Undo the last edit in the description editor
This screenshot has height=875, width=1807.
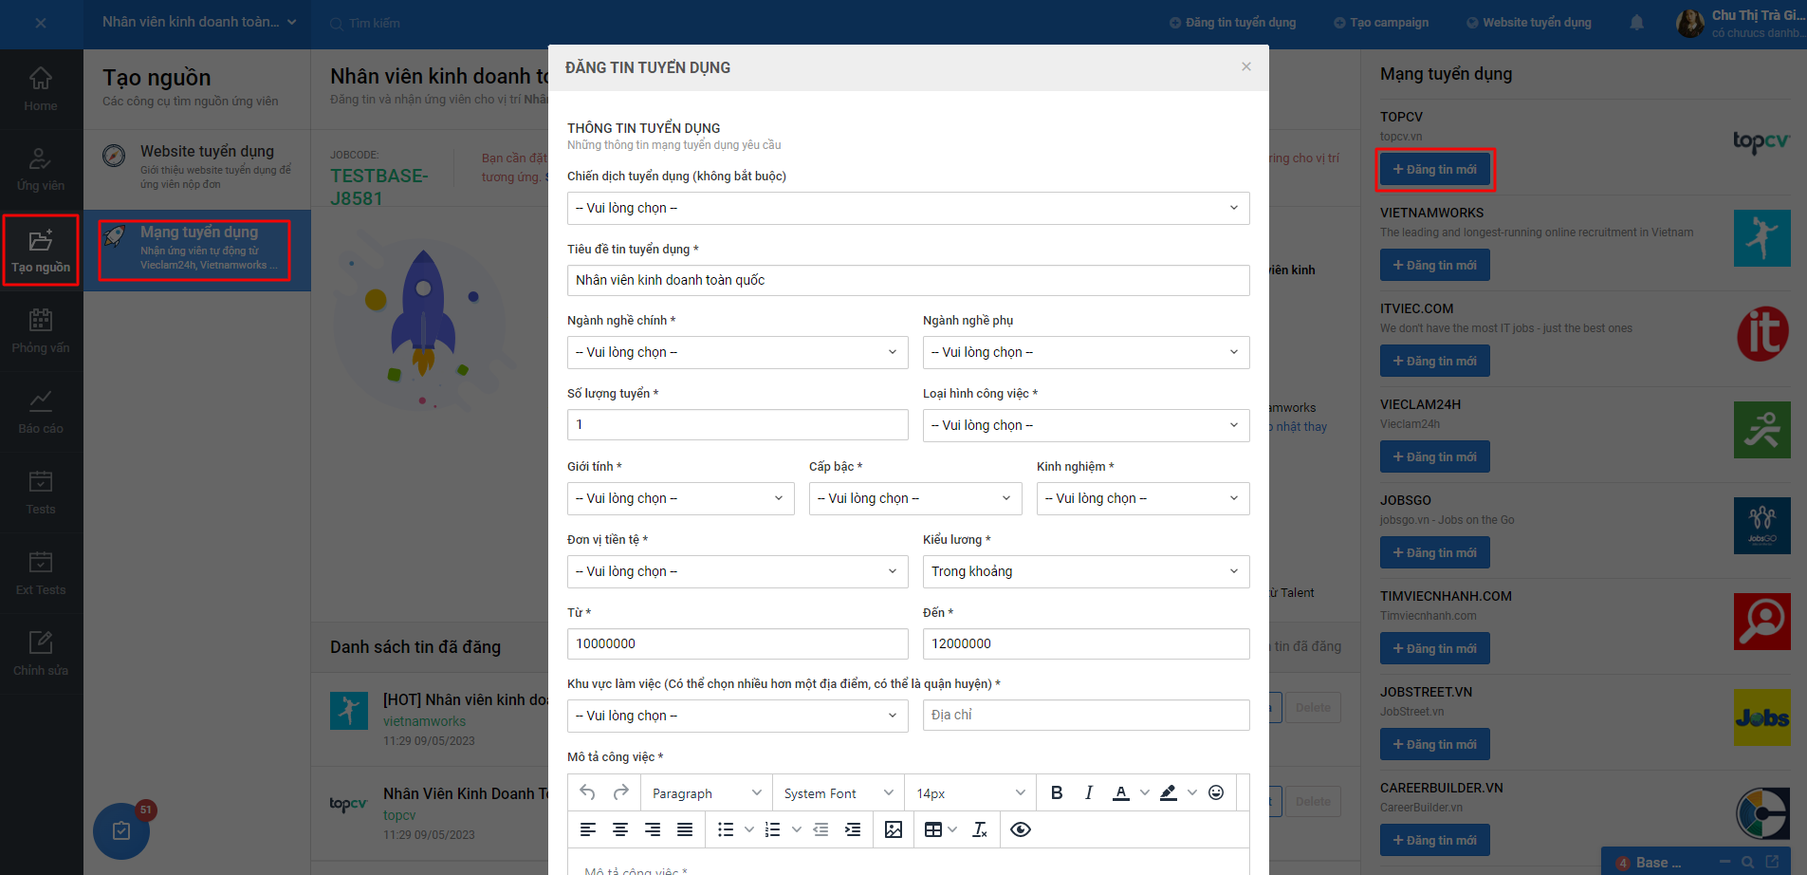(x=588, y=792)
